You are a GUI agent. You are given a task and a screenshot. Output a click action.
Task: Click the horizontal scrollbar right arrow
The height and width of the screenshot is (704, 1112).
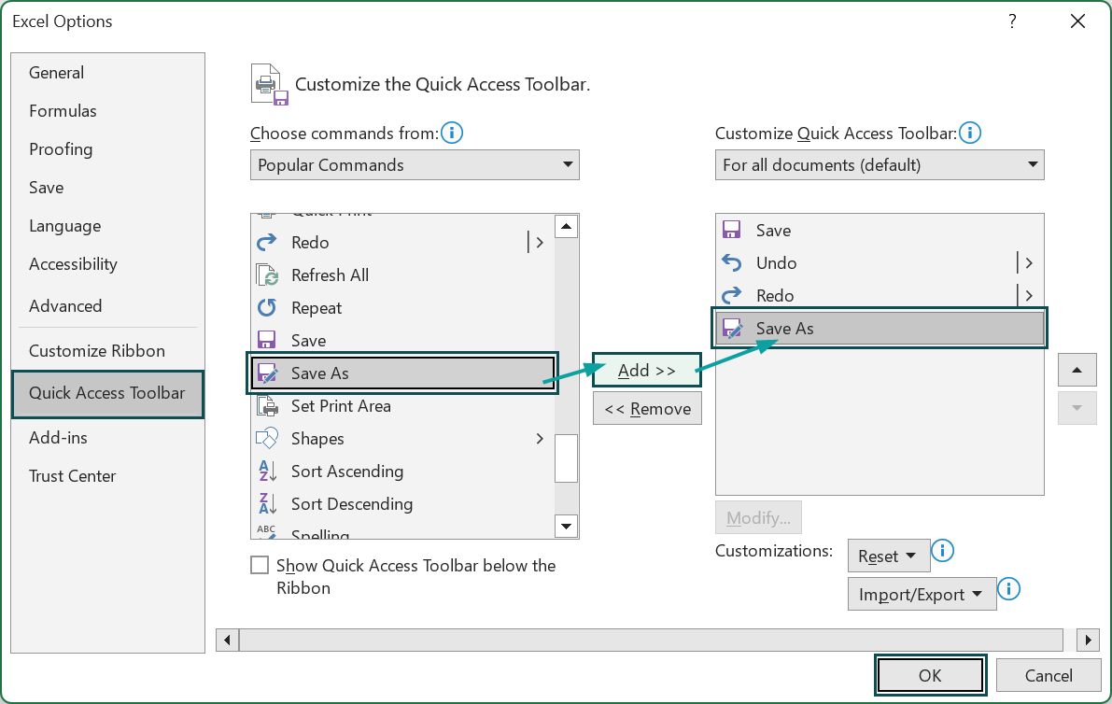click(x=1088, y=641)
